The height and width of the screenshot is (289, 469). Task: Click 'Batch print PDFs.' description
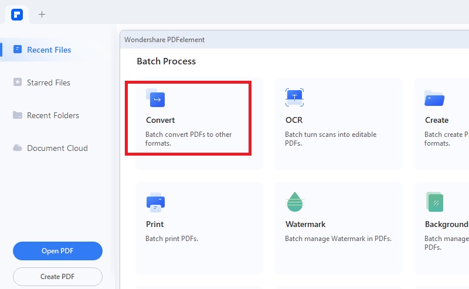(172, 239)
